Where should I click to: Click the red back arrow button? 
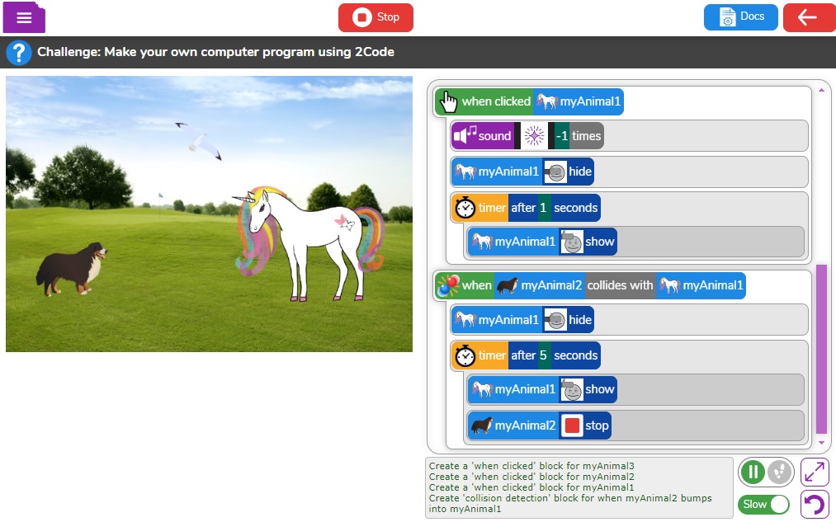coord(808,17)
